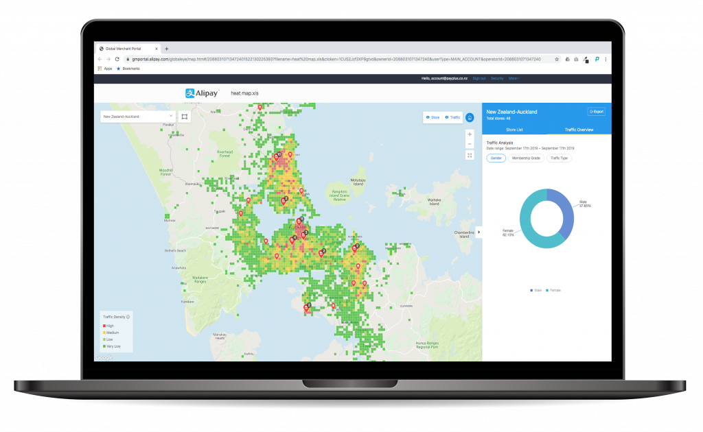Toggle Store layer visibility on map
Image resolution: width=703 pixels, height=432 pixels.
(x=433, y=117)
